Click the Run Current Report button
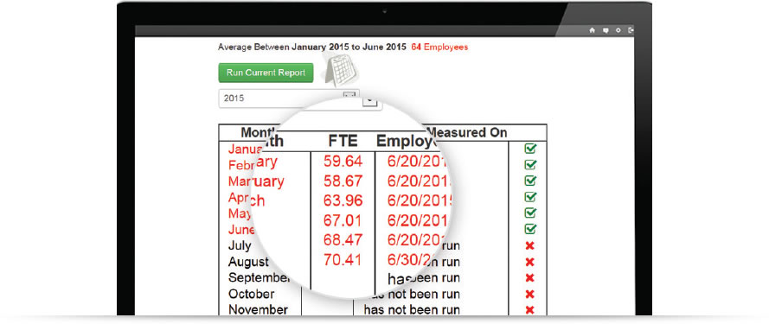The height and width of the screenshot is (324, 769). point(266,73)
